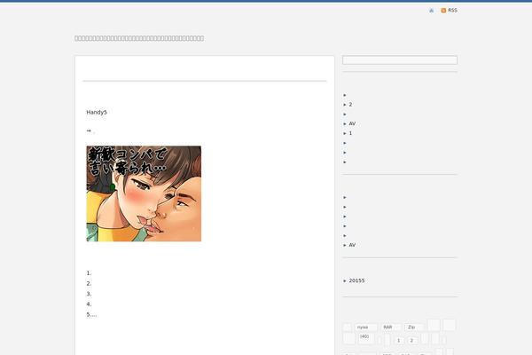
Task: Select the Handy5 text in the post
Action: coord(97,112)
